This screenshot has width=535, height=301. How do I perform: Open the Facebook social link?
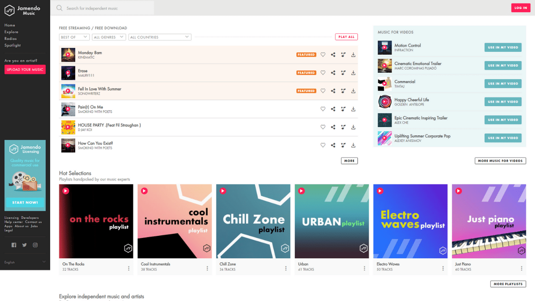pyautogui.click(x=14, y=245)
